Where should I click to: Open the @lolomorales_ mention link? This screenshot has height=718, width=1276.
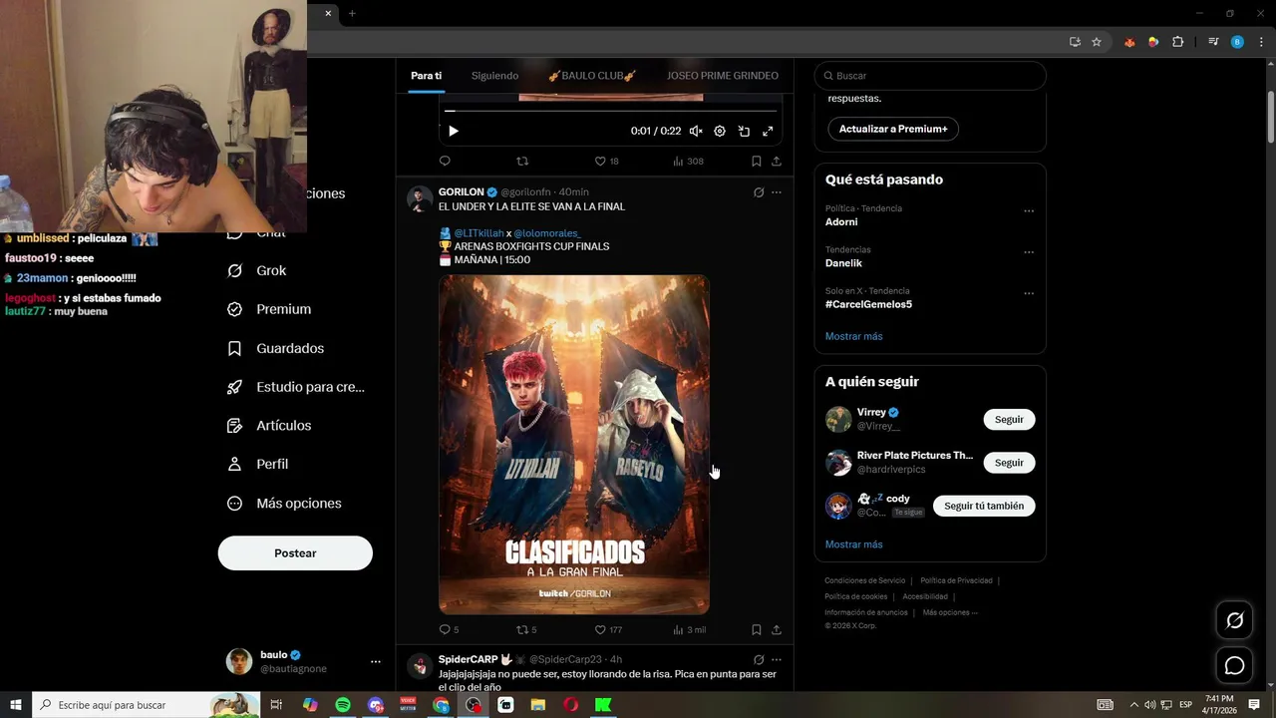pos(547,233)
